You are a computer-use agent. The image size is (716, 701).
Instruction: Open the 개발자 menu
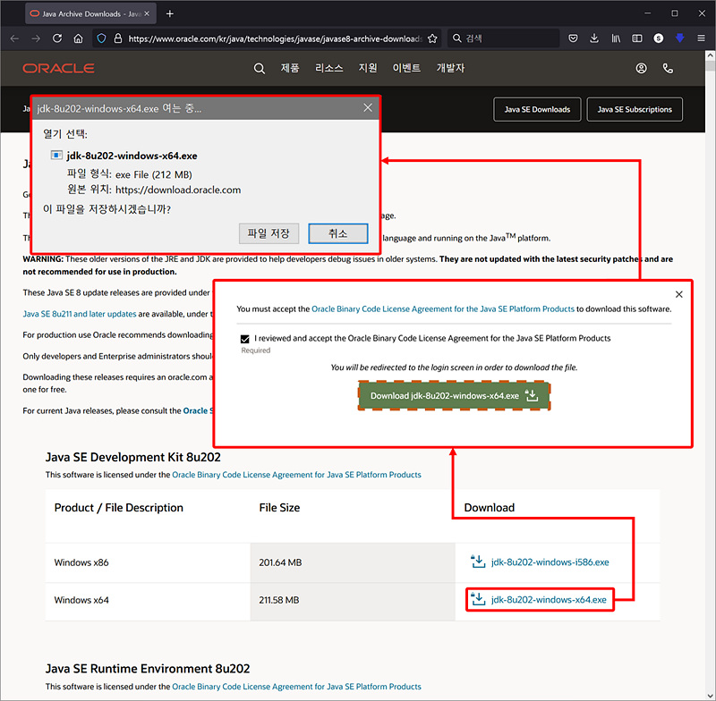click(x=450, y=69)
